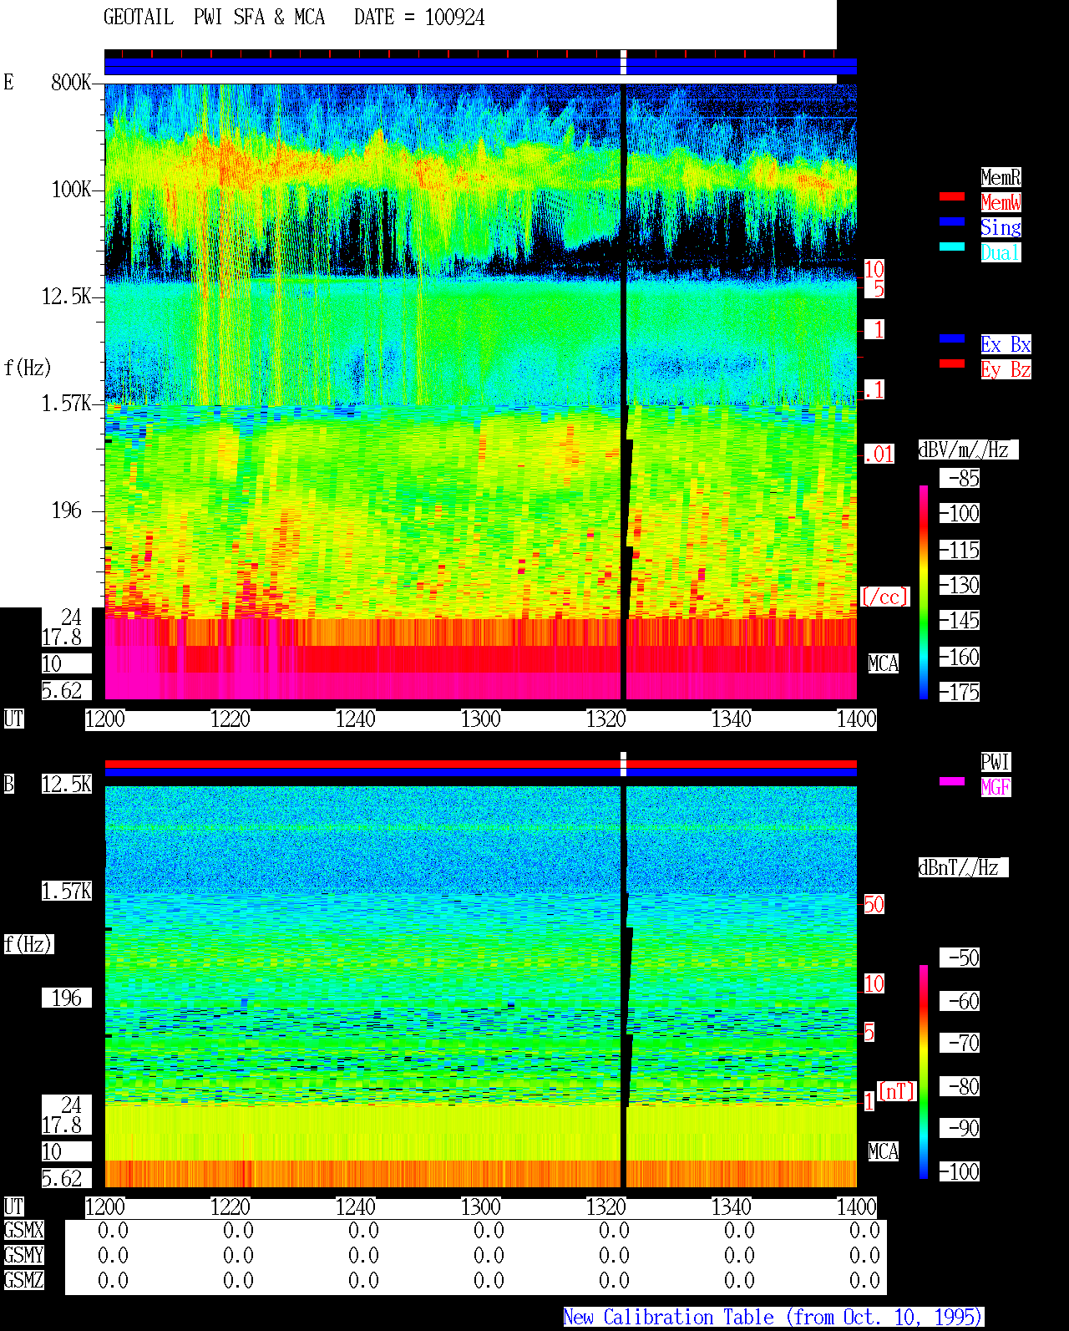Click the GSMY row label
The image size is (1069, 1331).
pos(23,1255)
